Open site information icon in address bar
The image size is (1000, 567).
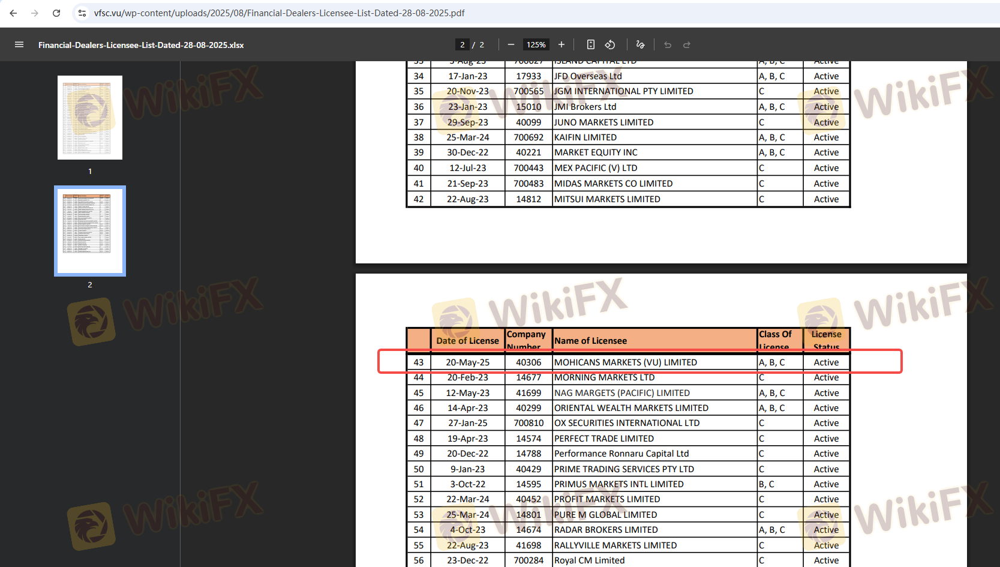(x=82, y=13)
